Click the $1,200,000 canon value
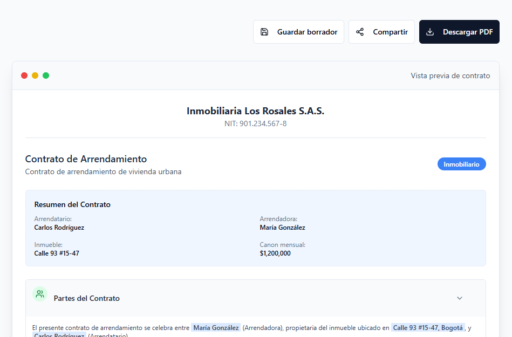The width and height of the screenshot is (512, 337). pos(275,253)
